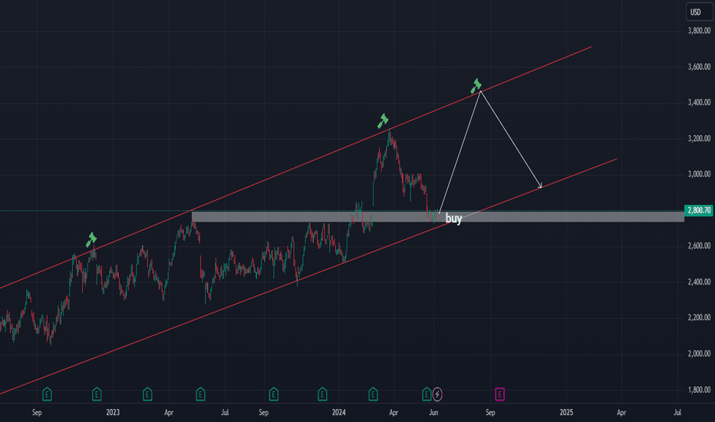
Task: Click the Apr label between 2024 and Jun
Action: (394, 413)
